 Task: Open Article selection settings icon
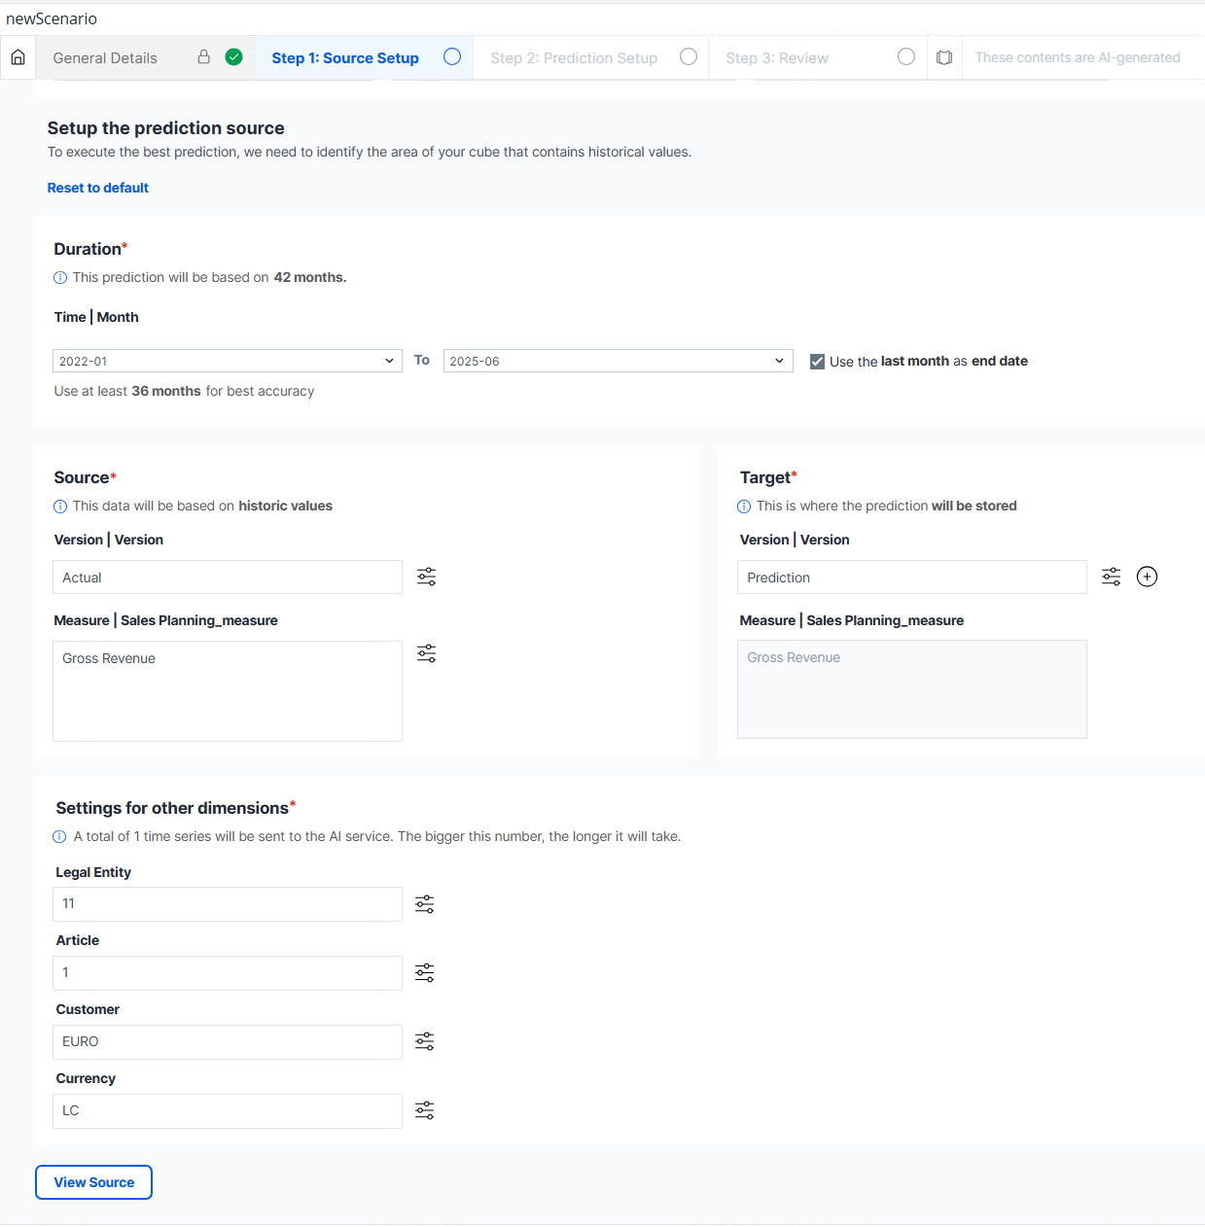point(424,973)
